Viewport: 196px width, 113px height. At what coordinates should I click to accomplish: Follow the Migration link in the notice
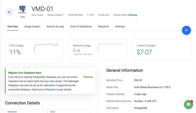(x=51, y=89)
